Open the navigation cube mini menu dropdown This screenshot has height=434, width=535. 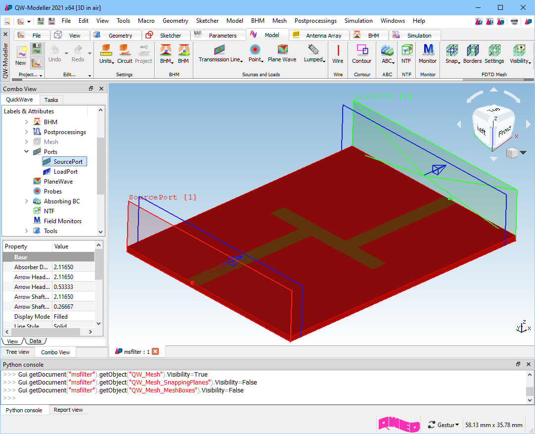(x=523, y=152)
